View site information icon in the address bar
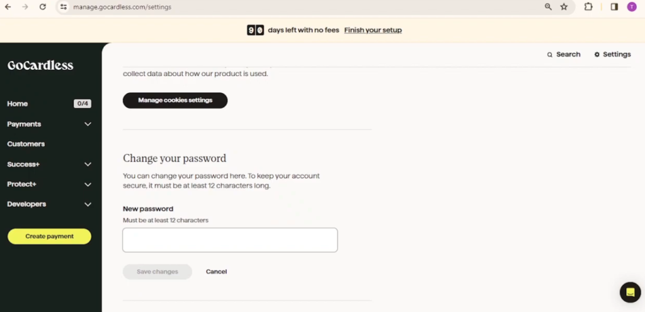 tap(64, 6)
